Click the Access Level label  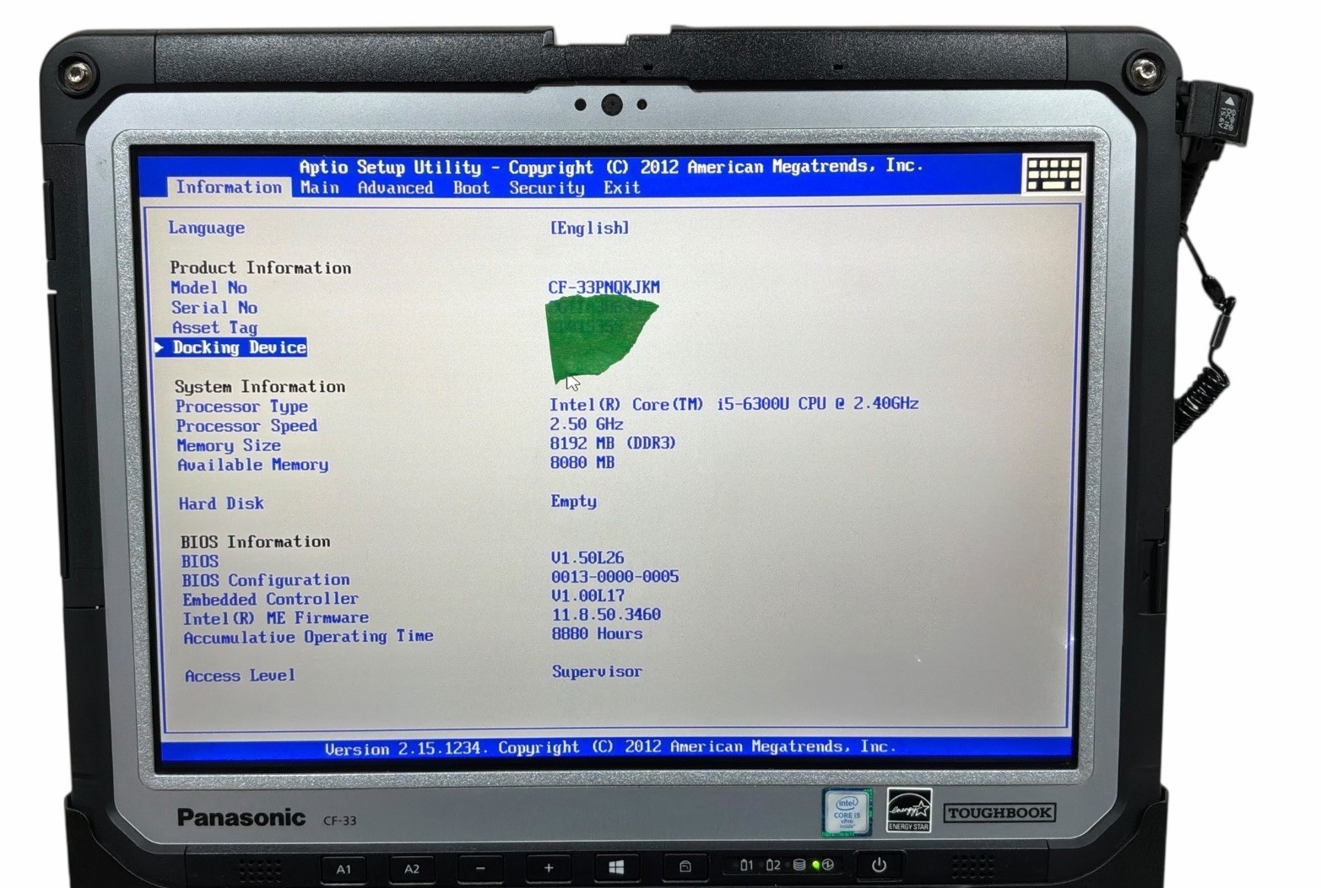coord(241,675)
